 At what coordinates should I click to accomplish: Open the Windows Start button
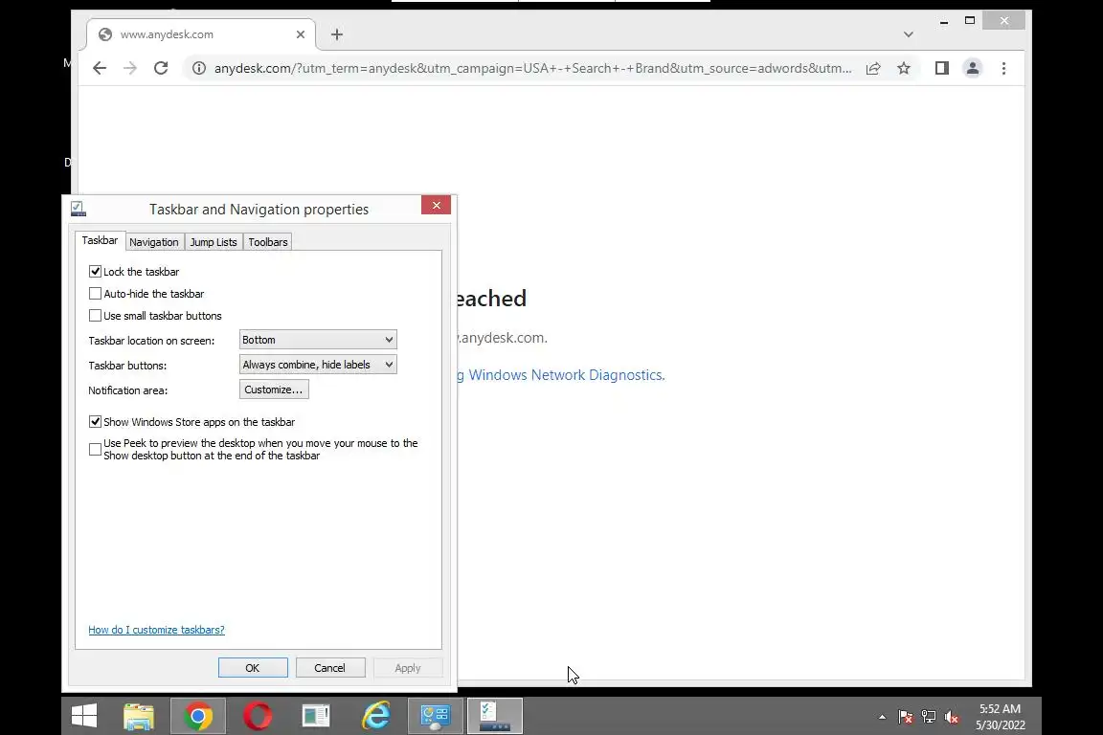pos(84,716)
